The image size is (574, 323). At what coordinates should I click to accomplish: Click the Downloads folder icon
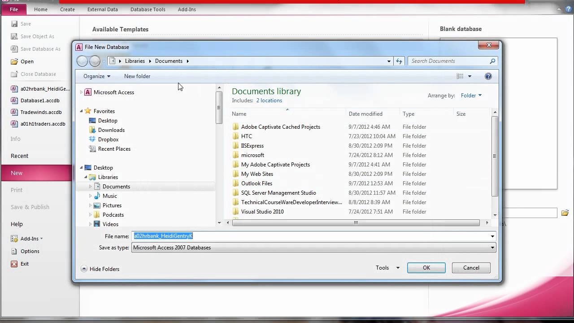click(92, 130)
